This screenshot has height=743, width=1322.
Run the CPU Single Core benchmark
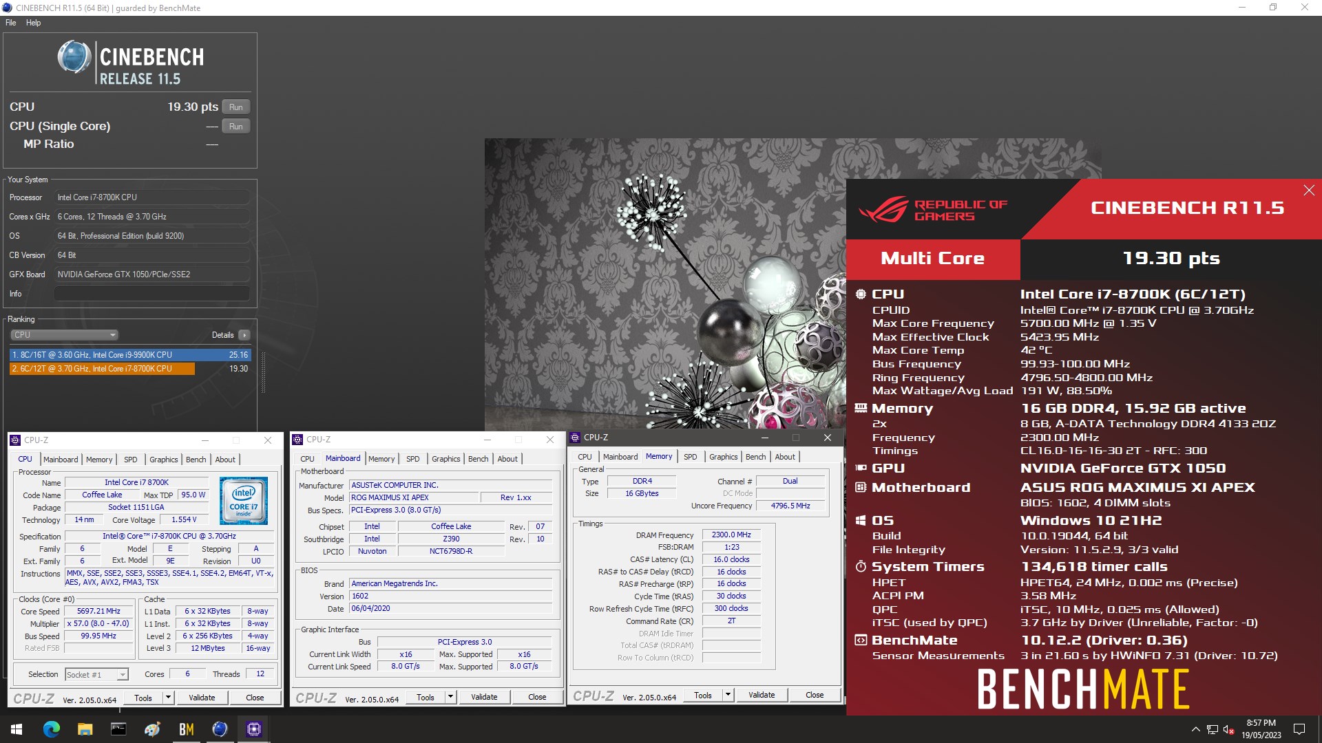coord(236,127)
